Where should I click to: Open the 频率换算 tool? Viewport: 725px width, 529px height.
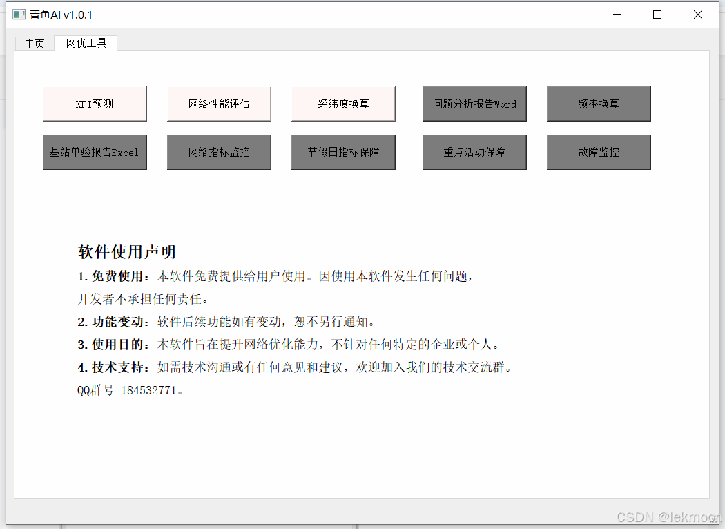pos(599,104)
